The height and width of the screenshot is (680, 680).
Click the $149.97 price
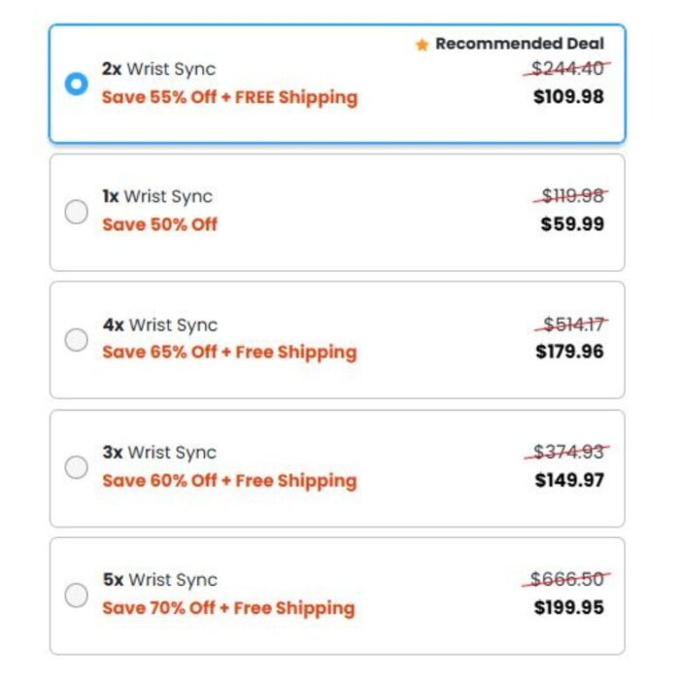[569, 480]
